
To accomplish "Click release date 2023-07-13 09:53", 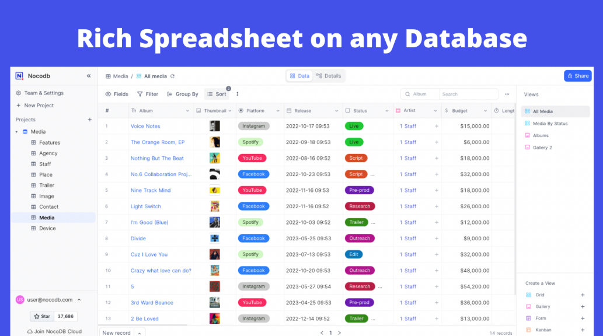I will (308, 254).
